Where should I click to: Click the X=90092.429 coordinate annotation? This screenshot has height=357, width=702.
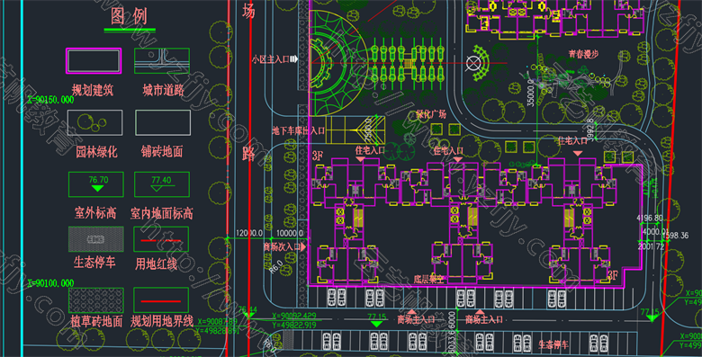coord(294,317)
